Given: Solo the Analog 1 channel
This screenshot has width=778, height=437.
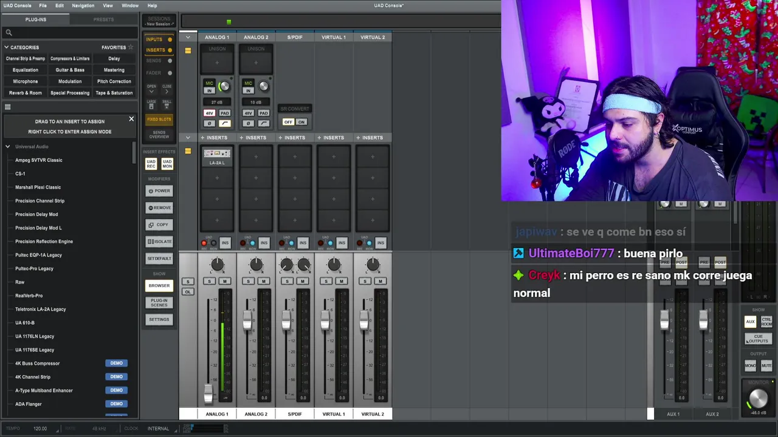Looking at the screenshot, I should tap(210, 281).
